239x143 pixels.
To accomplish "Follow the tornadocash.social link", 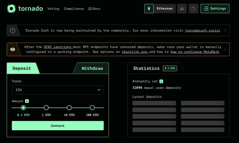I will pyautogui.click(x=203, y=30).
